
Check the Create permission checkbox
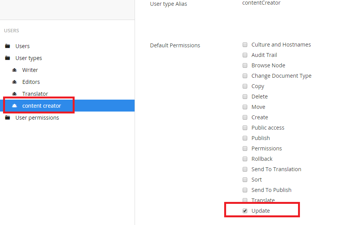(245, 117)
